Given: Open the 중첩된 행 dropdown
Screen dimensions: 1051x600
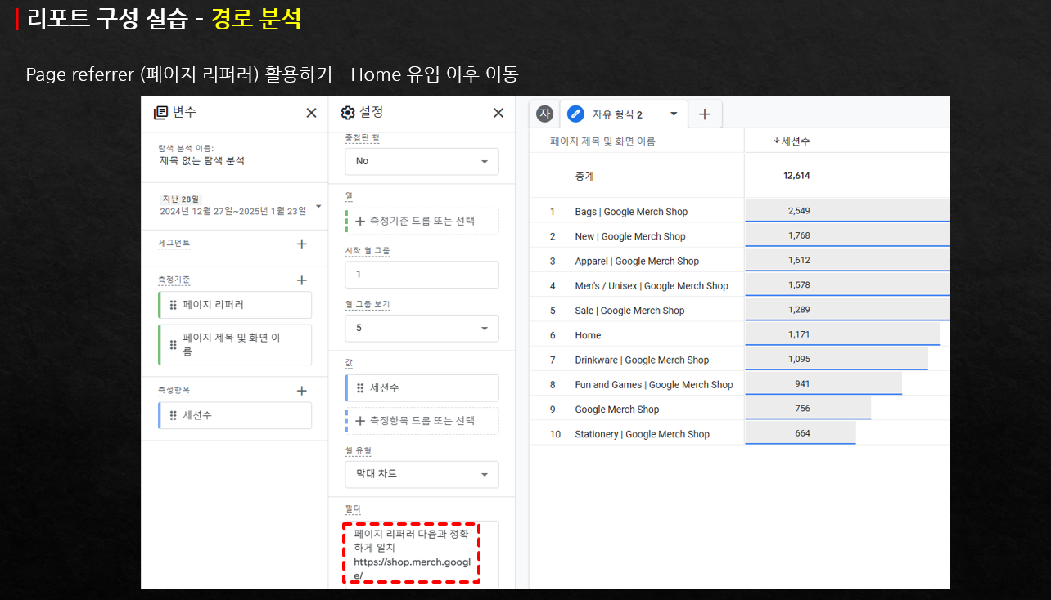Looking at the screenshot, I should pos(422,161).
